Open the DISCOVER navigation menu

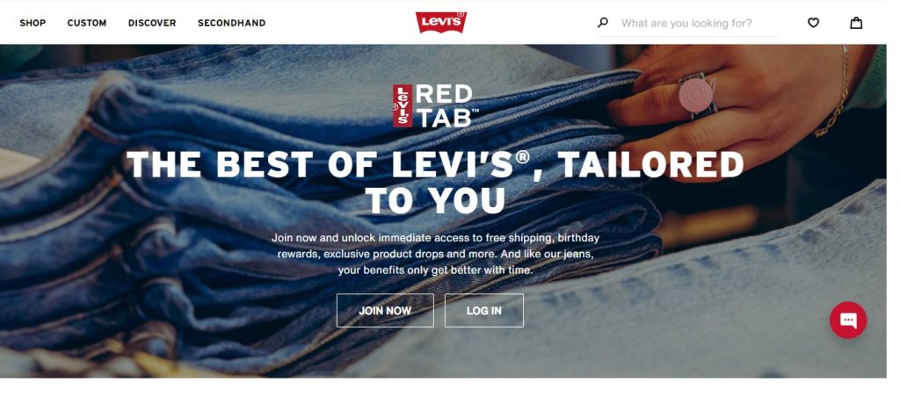[x=152, y=23]
